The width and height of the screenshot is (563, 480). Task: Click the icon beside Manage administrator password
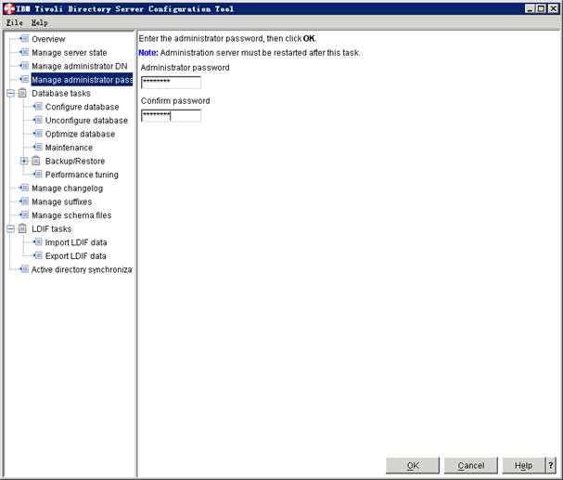point(24,79)
